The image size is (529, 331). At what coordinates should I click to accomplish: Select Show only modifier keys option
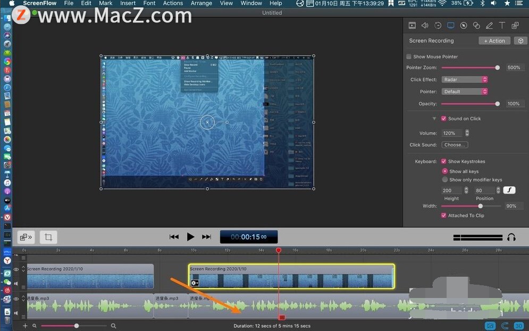click(x=445, y=180)
